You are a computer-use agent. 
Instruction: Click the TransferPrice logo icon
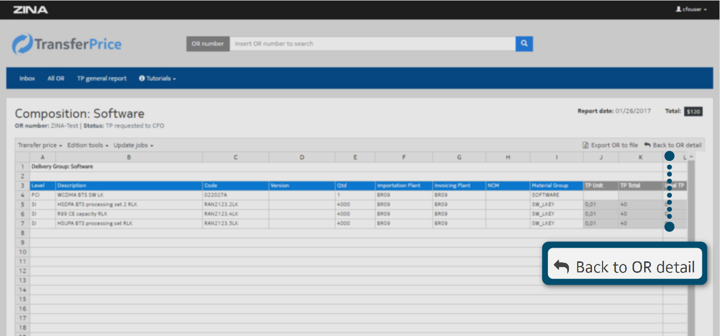pyautogui.click(x=22, y=44)
